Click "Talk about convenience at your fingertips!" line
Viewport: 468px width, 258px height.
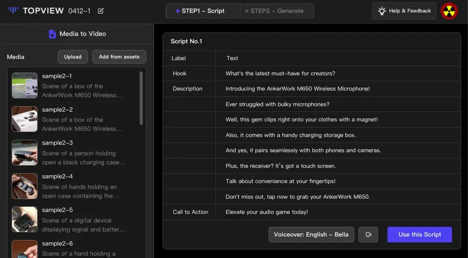[x=280, y=181]
